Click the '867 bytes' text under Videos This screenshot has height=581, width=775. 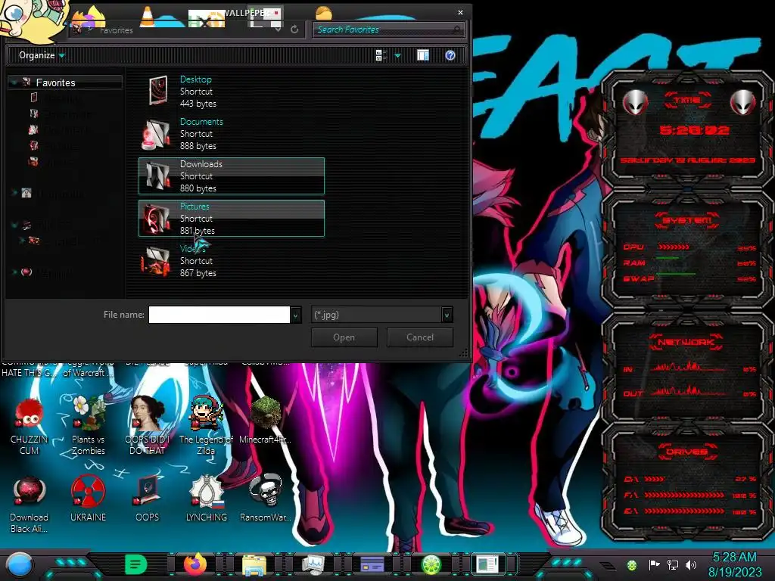(198, 273)
